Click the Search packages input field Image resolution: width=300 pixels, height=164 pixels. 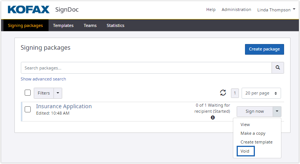pyautogui.click(x=146, y=68)
